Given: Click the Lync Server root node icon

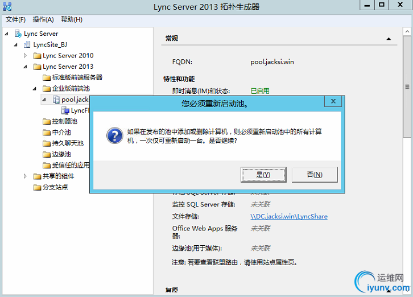Looking at the screenshot, I should [18, 34].
